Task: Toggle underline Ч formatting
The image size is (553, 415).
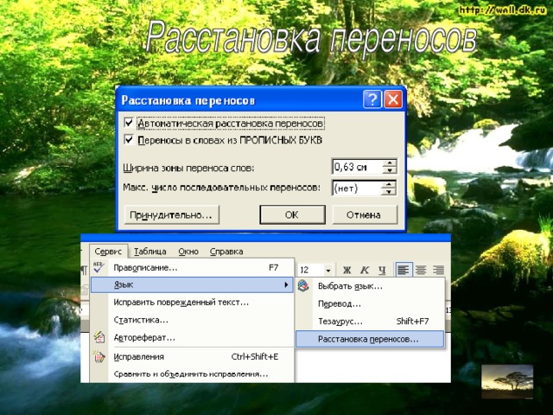Action: click(382, 271)
